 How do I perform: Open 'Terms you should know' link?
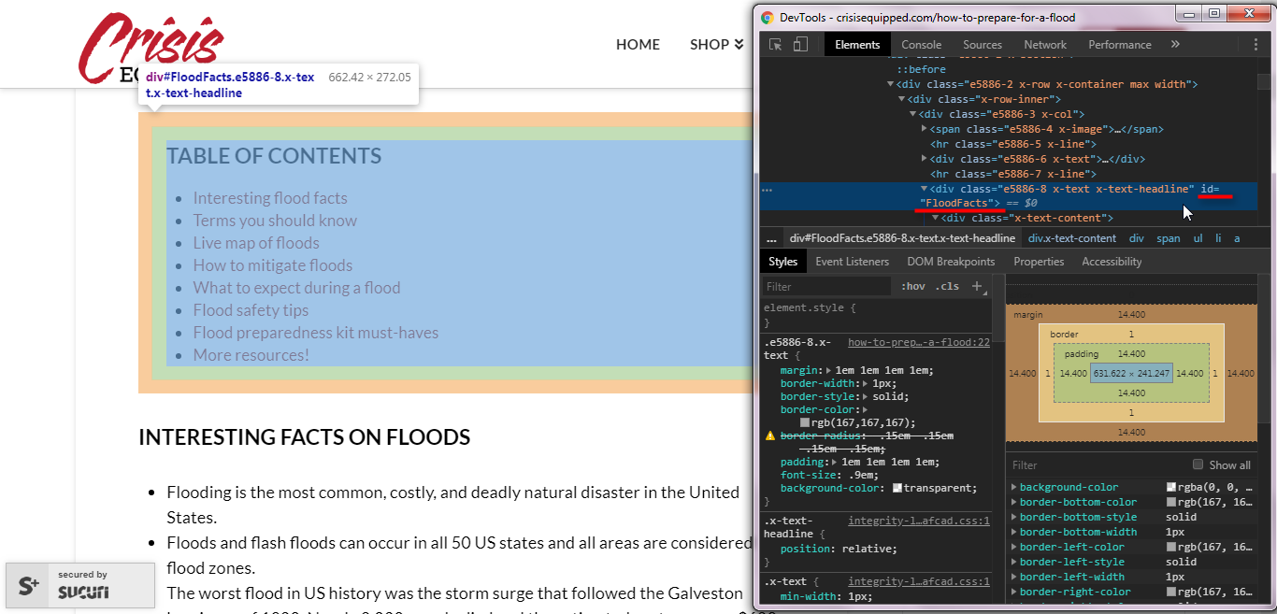(275, 221)
